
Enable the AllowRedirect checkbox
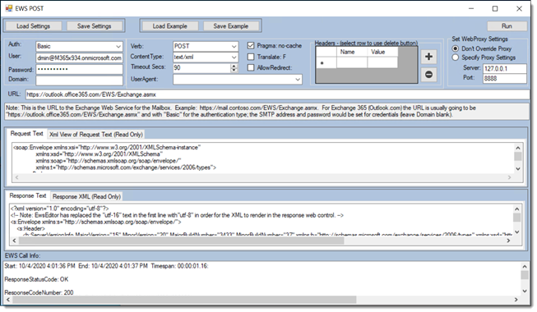pos(251,67)
